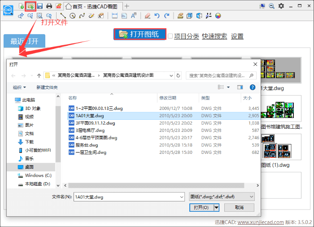Toggle the 项目分类 checkbox

click(x=170, y=36)
